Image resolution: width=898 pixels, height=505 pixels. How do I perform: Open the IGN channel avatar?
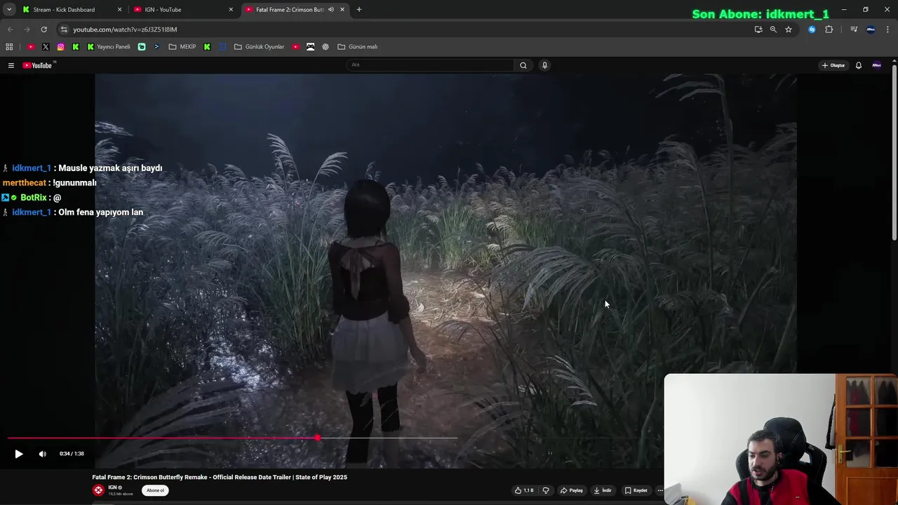98,490
